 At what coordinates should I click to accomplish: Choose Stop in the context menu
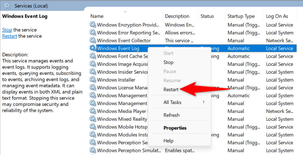[x=168, y=62]
